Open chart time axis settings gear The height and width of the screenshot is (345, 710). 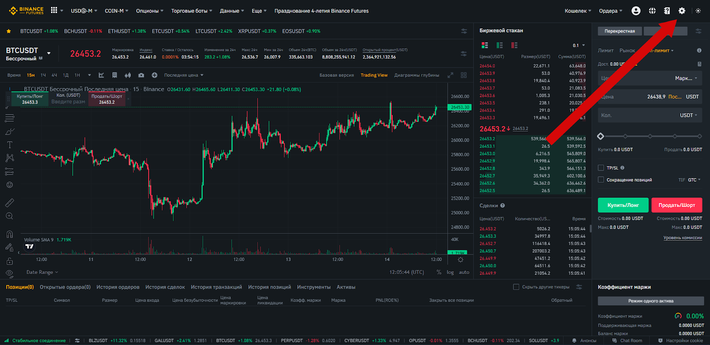[460, 260]
